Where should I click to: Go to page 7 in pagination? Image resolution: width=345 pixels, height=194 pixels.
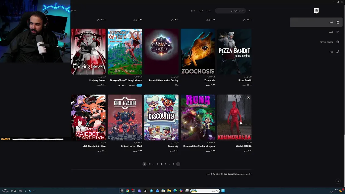[x=165, y=164]
